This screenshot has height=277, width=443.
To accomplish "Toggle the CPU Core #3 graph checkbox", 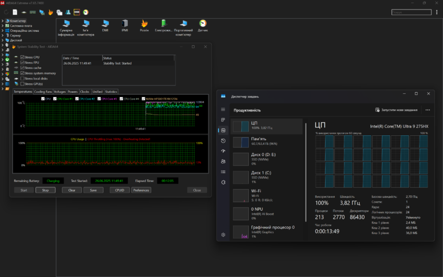I will (99, 99).
